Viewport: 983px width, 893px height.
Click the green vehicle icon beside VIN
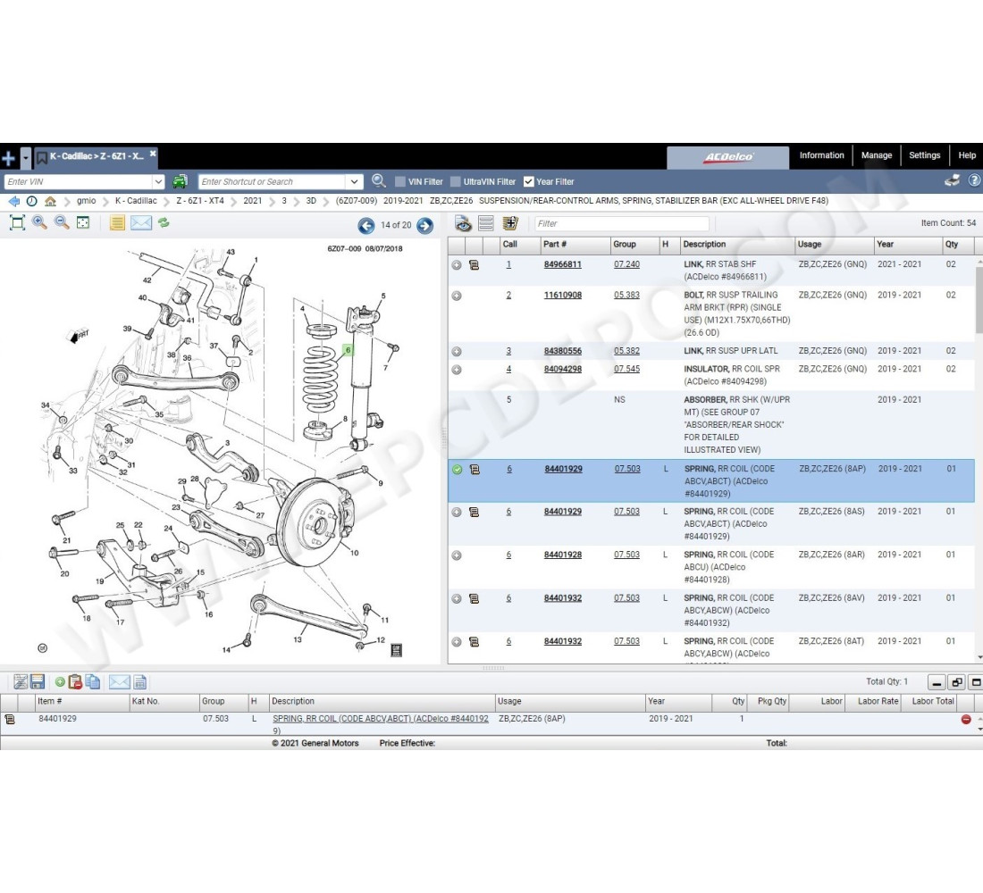coord(180,181)
